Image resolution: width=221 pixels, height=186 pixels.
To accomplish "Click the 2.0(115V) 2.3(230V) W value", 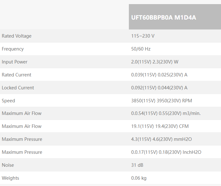I will [155, 62].
